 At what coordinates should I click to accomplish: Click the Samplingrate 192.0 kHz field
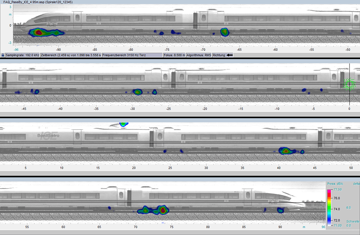pos(22,54)
